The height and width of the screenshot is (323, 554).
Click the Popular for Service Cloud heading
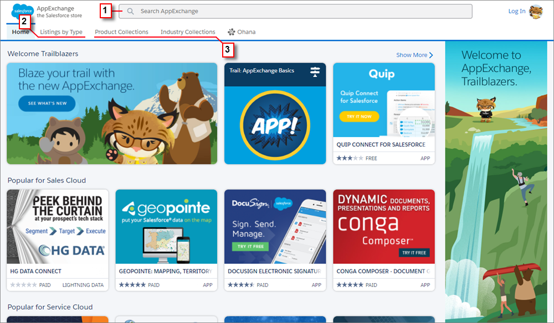(x=50, y=307)
